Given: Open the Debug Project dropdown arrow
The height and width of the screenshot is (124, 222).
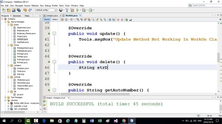Looking at the screenshot, I should [87, 10].
